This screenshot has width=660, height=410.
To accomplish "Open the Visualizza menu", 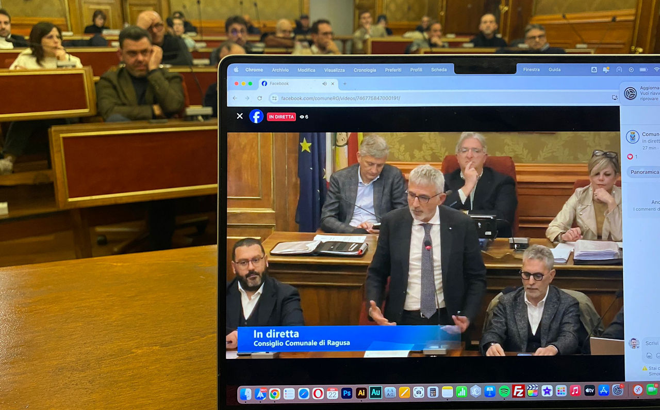I will 334,70.
